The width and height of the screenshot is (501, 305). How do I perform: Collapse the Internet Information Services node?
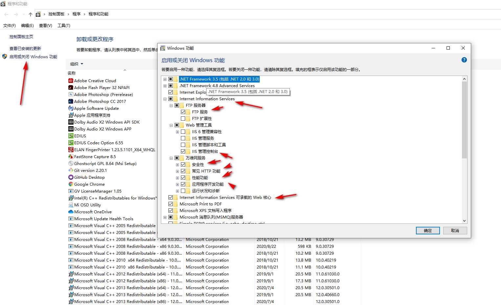click(165, 99)
